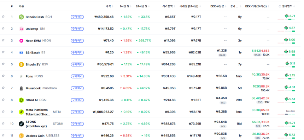This screenshot has height=140, width=304.
Task: Toggle the watchlist star for B3 (Base)
Action: 3,52
